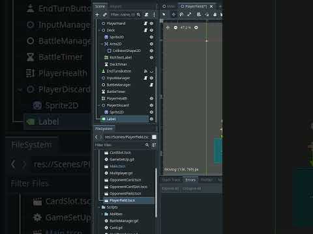Click the attach script icon in the Scene dock toolbar

(147, 14)
